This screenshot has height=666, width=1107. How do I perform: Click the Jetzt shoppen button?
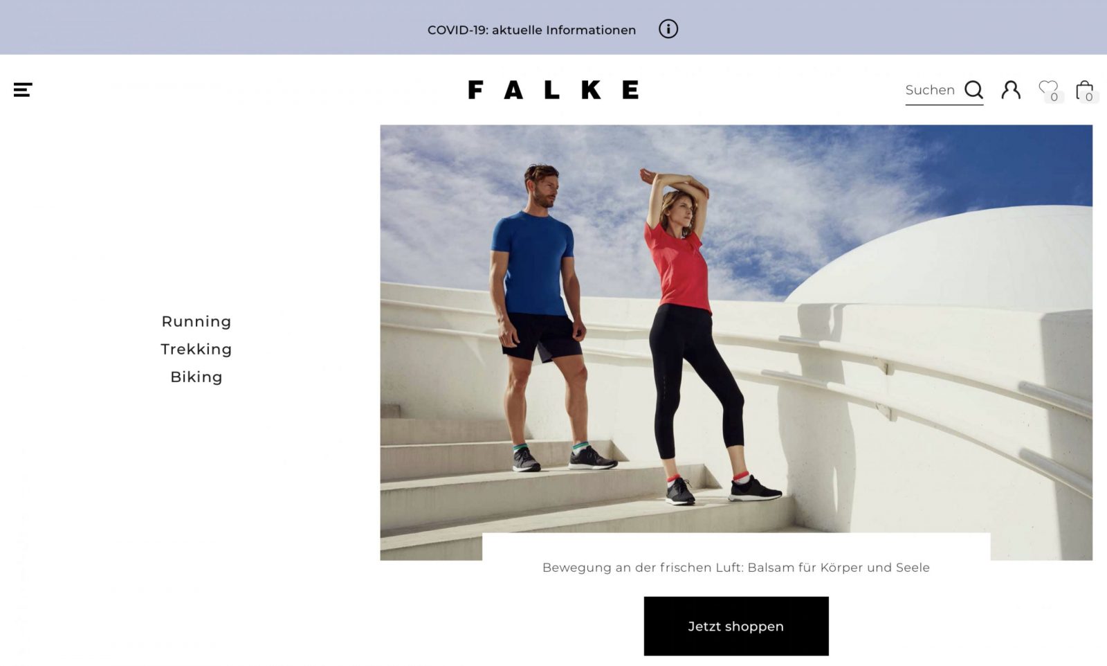click(x=736, y=627)
